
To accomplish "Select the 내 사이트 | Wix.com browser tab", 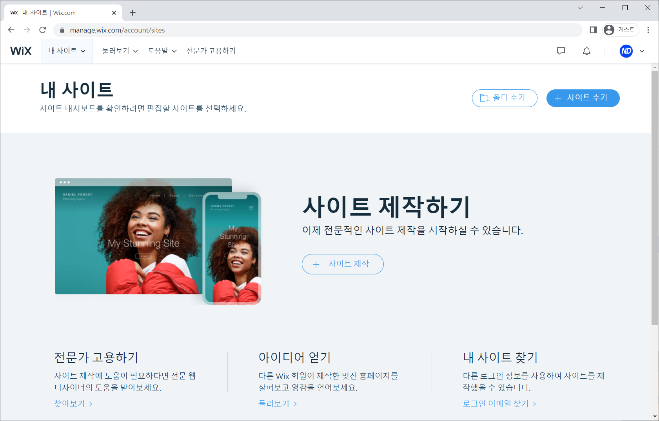I will pos(64,13).
